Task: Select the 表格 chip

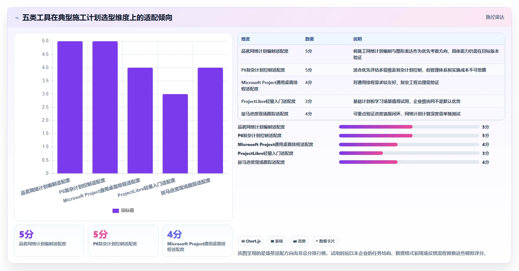Action: point(277,241)
